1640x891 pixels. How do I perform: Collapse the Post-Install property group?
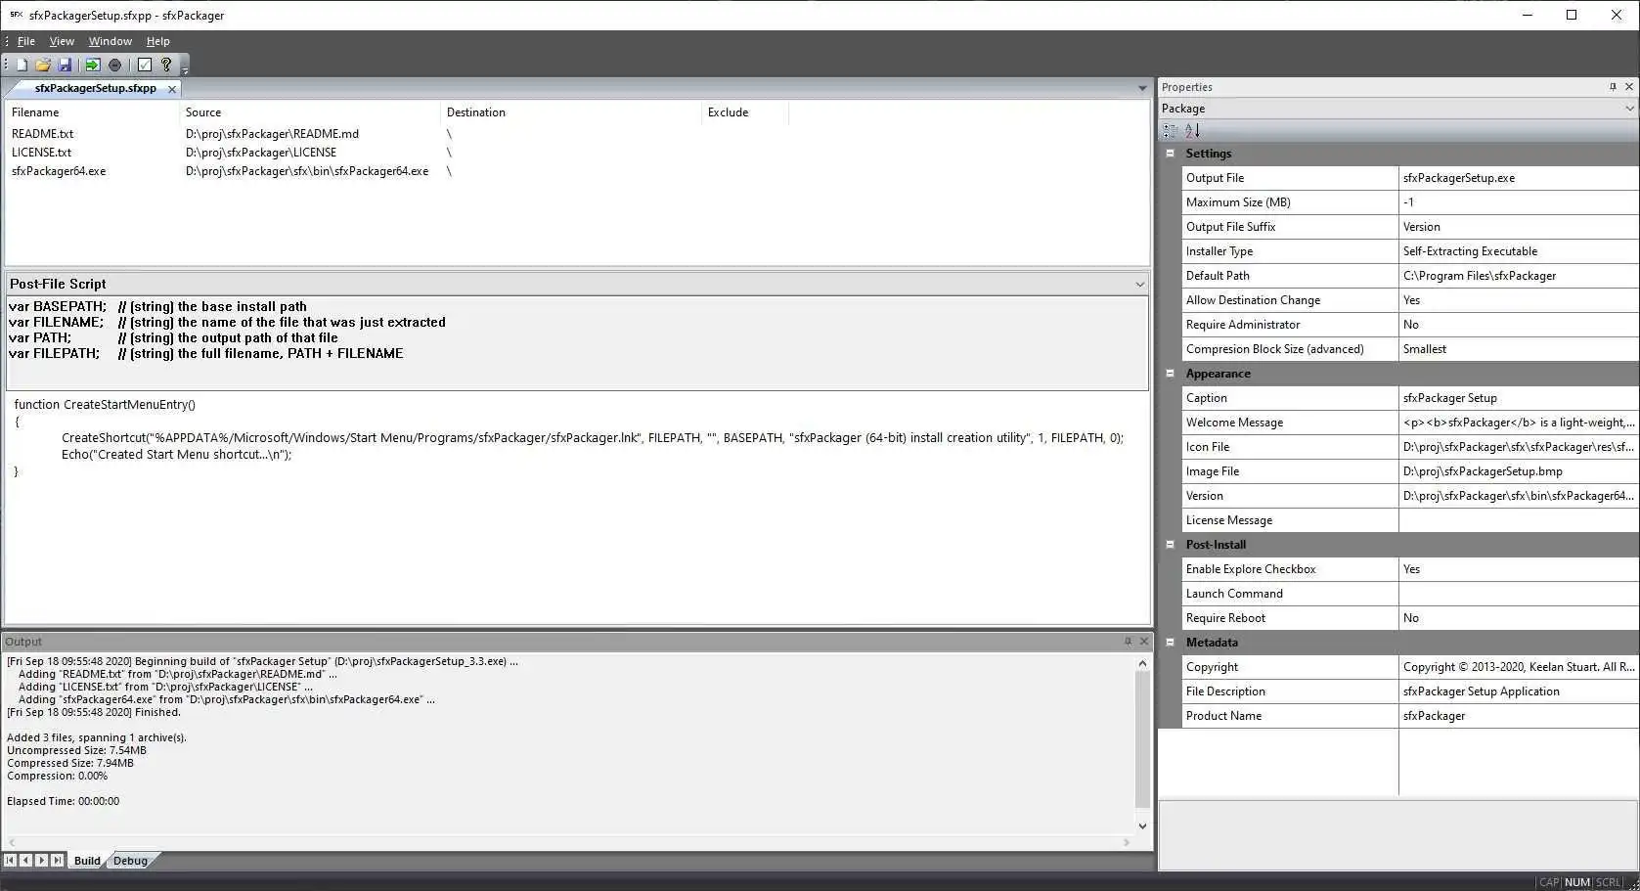point(1170,545)
